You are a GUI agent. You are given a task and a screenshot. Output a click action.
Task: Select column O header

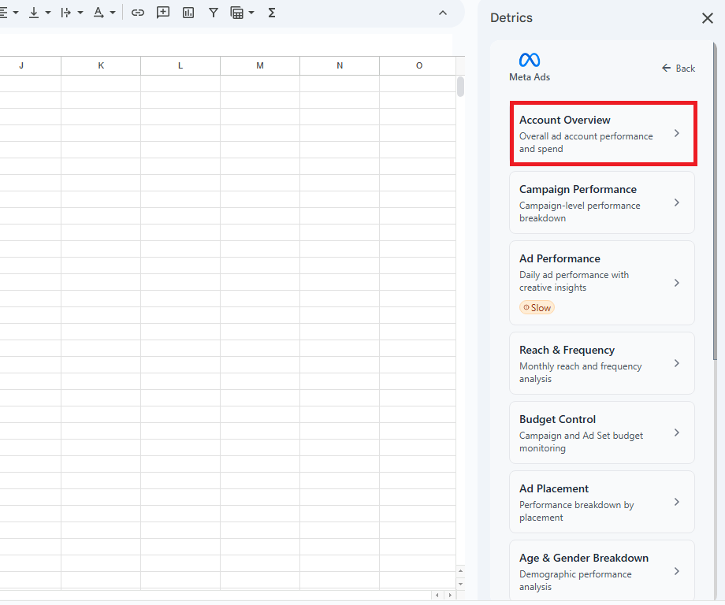[418, 65]
